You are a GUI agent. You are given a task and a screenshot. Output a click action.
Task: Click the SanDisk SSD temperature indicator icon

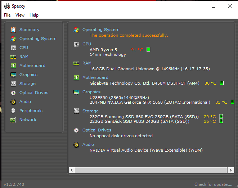[221, 121]
